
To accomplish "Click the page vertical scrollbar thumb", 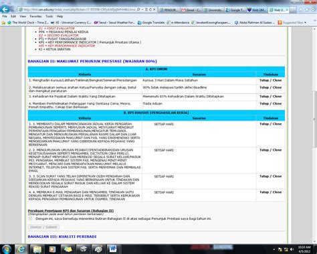I will coord(314,119).
